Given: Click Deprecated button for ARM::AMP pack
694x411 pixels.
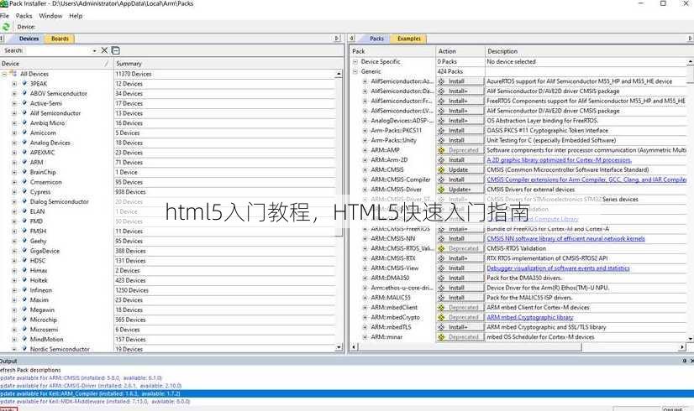Looking at the screenshot, I should (460, 150).
